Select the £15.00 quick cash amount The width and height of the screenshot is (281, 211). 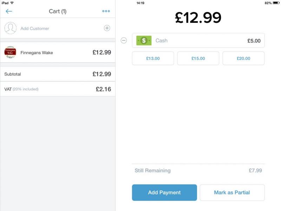click(x=198, y=58)
